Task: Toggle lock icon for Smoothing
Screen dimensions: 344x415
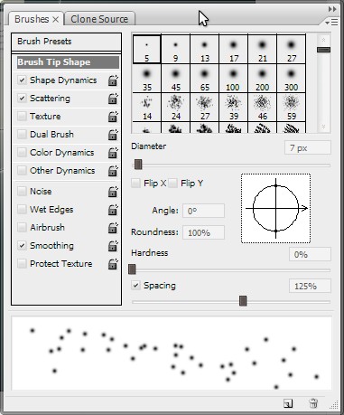Action: (113, 246)
